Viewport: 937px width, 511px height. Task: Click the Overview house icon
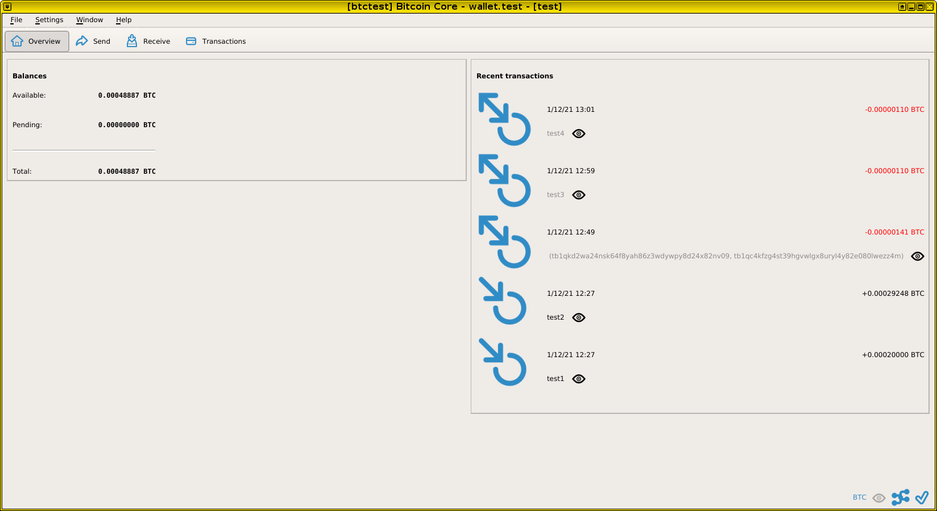(x=17, y=41)
